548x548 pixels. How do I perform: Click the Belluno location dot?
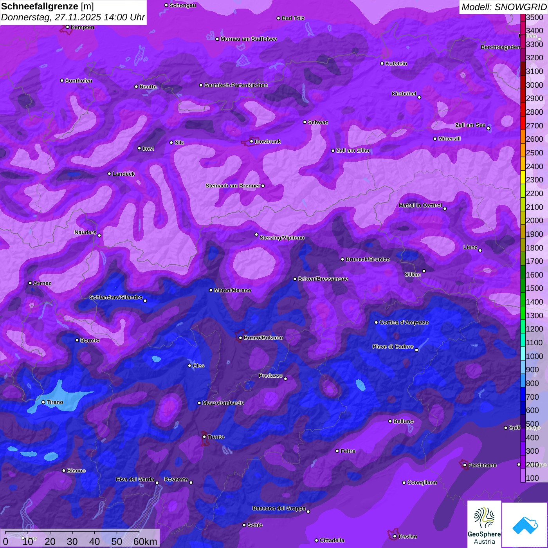[390, 421]
